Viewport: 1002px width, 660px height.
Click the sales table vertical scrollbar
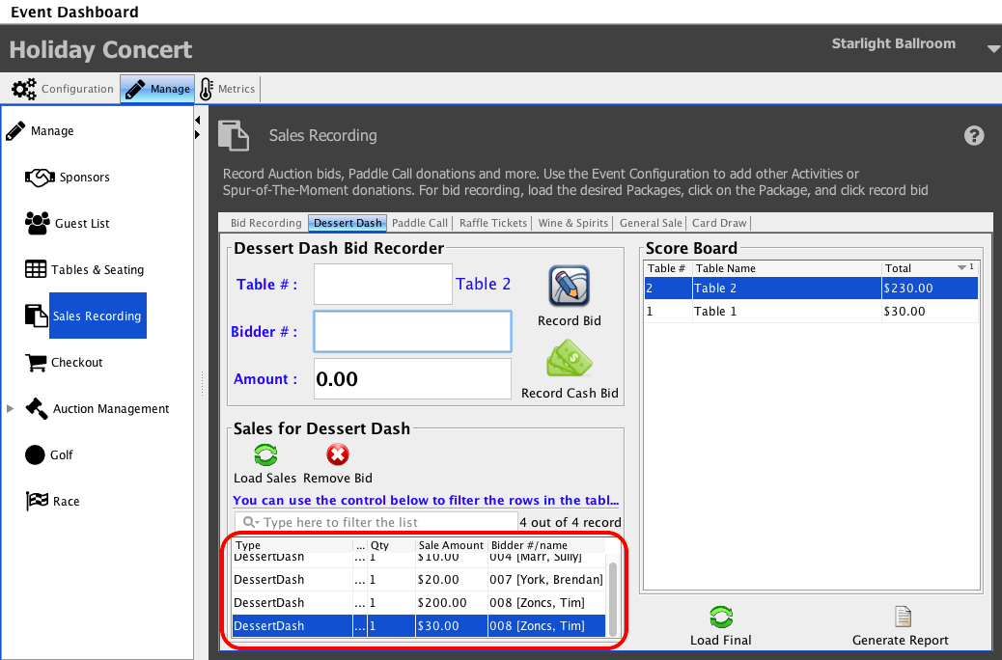pos(614,598)
